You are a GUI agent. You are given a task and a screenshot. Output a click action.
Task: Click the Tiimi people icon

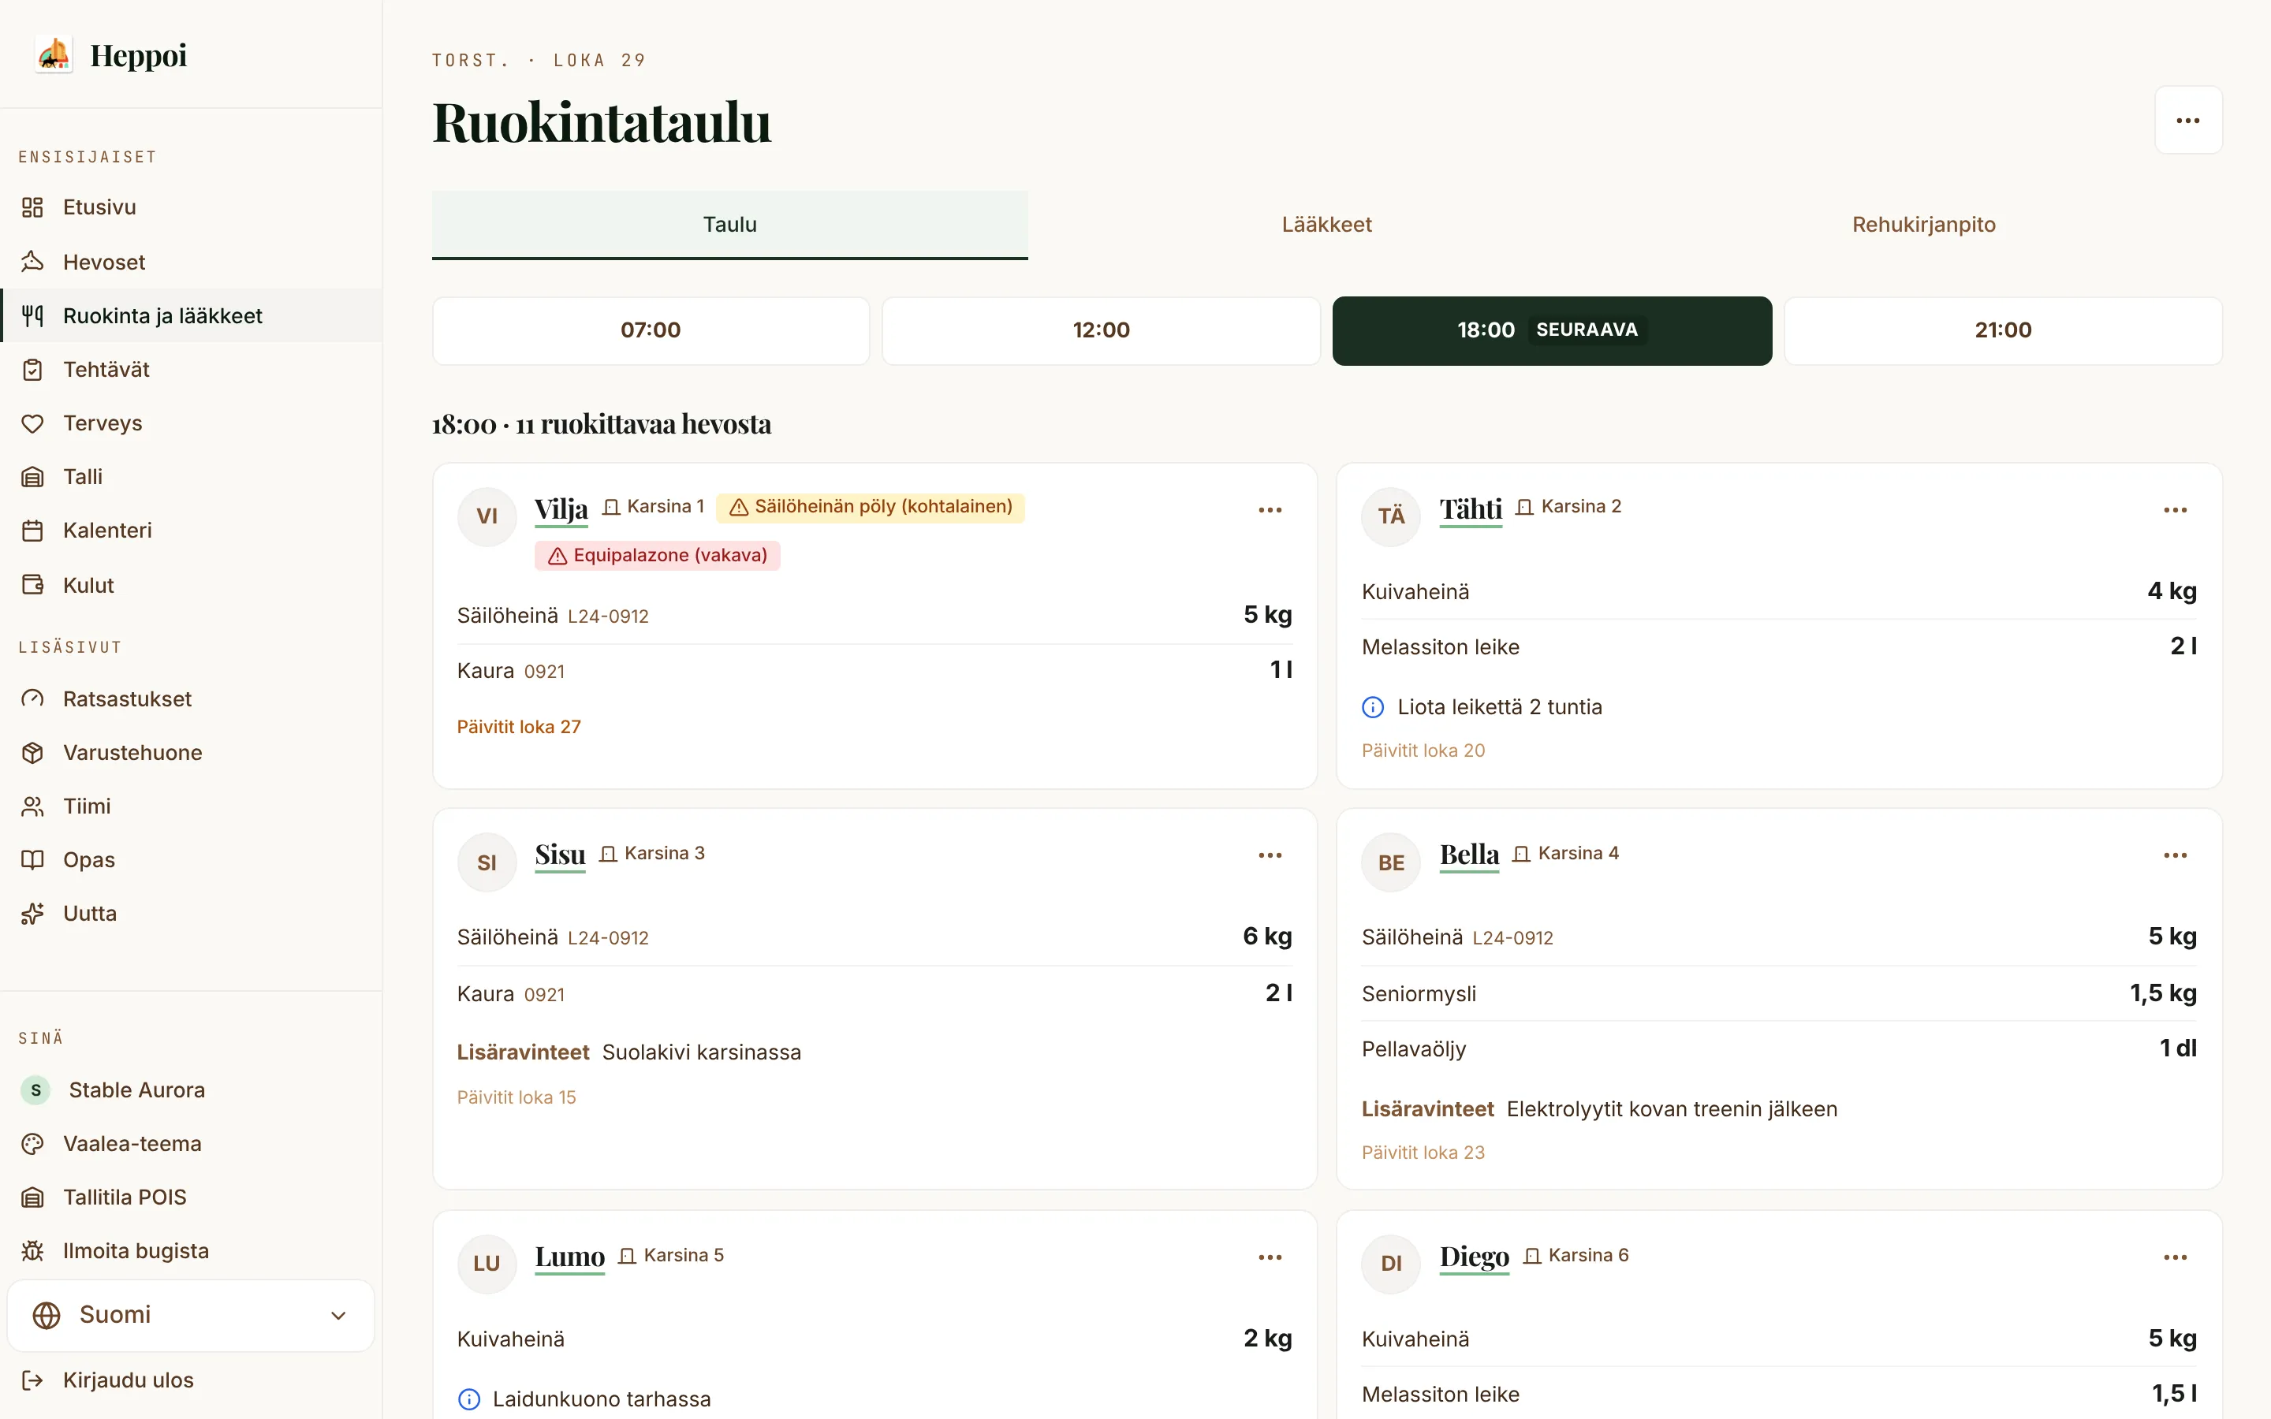click(33, 806)
